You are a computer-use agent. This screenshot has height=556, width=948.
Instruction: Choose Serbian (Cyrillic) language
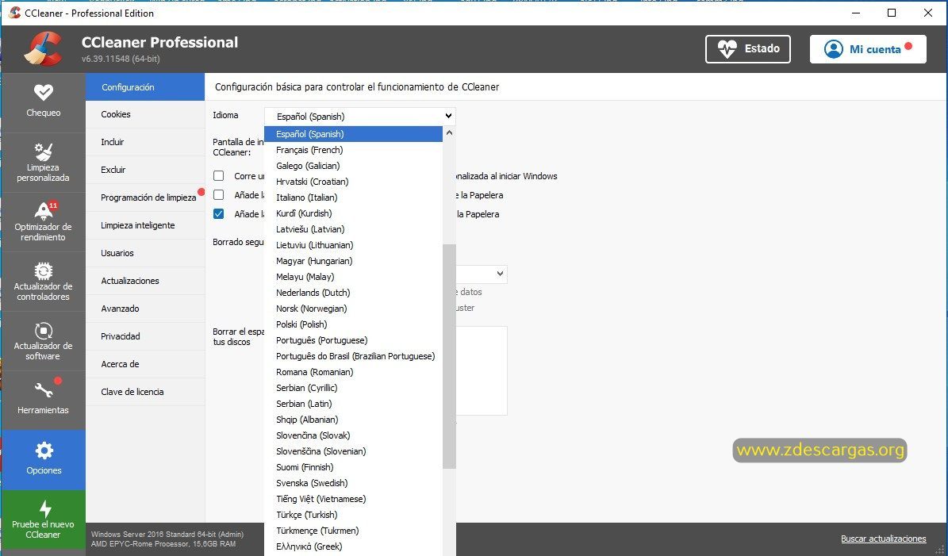point(354,388)
